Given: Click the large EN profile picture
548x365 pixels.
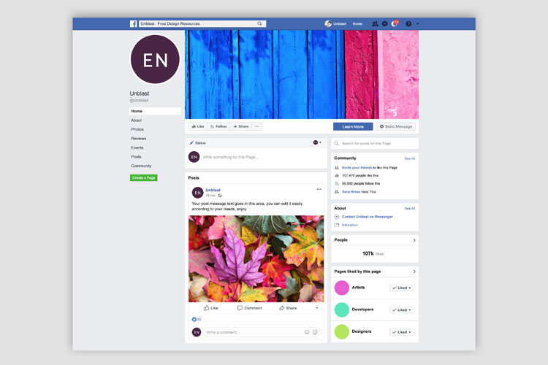Looking at the screenshot, I should click(x=155, y=59).
